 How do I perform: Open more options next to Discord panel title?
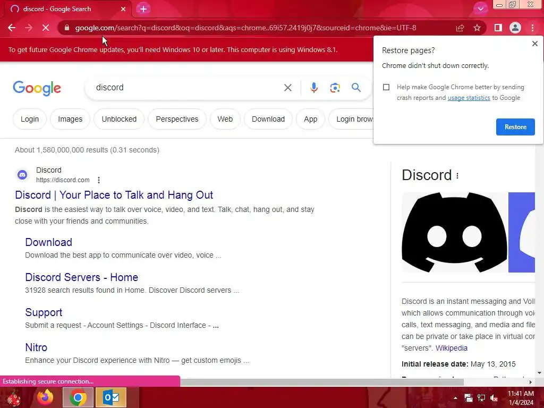point(457,176)
